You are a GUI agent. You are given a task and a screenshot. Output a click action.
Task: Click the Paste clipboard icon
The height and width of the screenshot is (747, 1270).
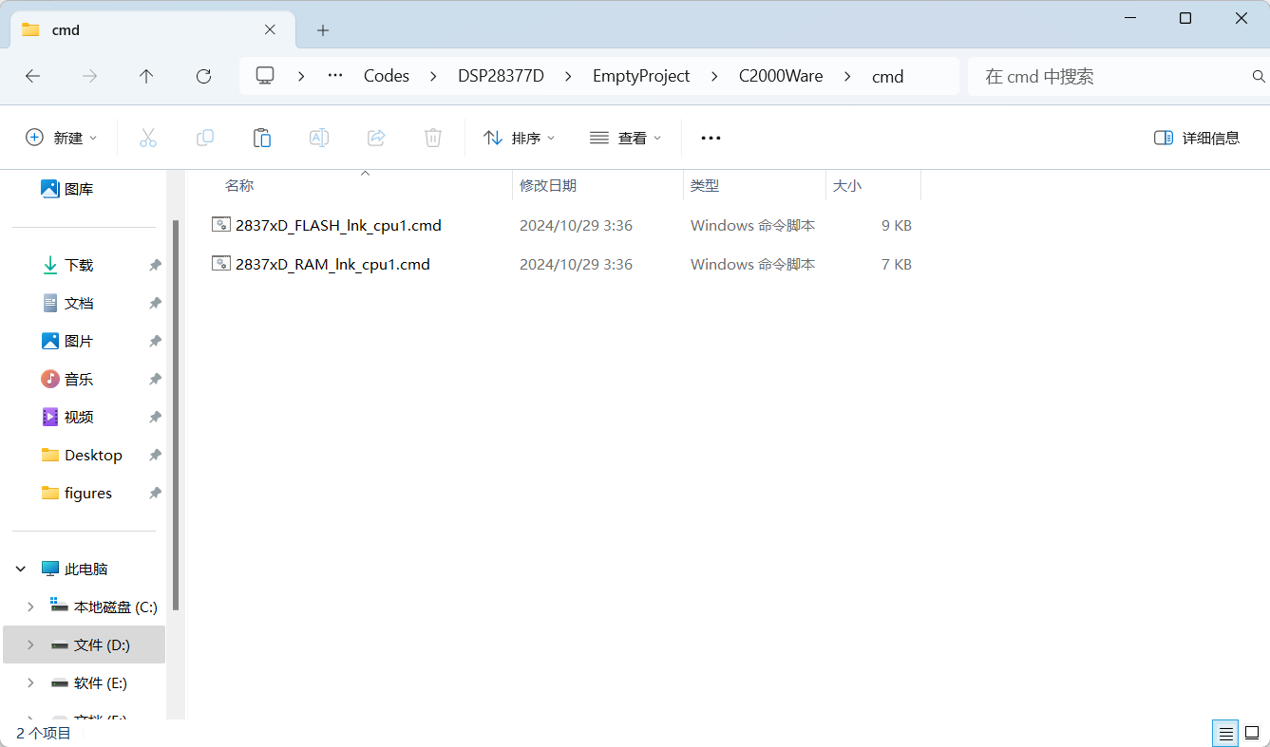[x=262, y=138]
